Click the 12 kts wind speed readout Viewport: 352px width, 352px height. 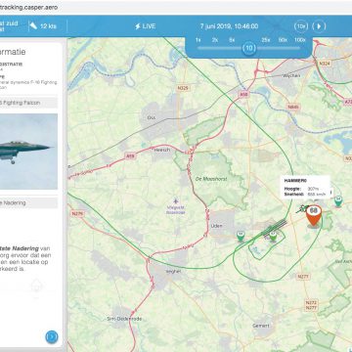pyautogui.click(x=48, y=26)
